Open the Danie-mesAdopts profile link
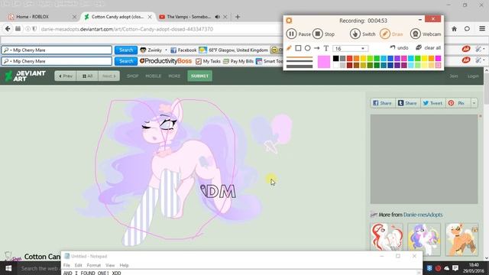 [423, 215]
